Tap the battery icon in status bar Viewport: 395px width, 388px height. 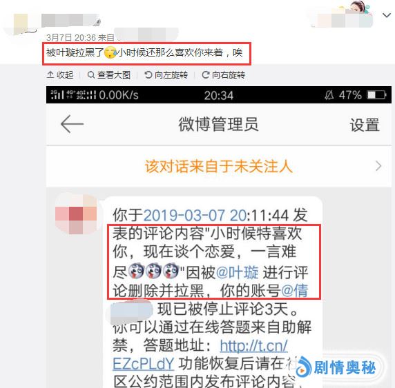click(x=376, y=95)
